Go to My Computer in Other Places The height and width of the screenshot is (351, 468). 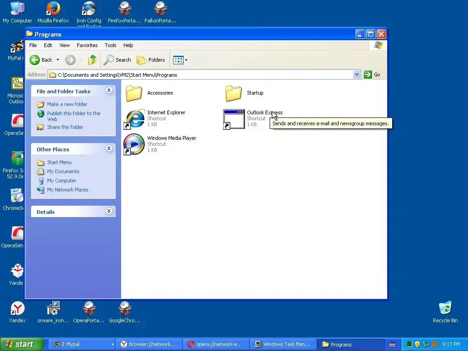62,181
